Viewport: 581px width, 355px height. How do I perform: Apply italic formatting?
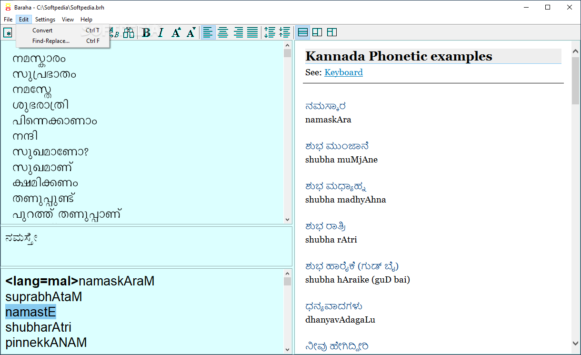160,32
